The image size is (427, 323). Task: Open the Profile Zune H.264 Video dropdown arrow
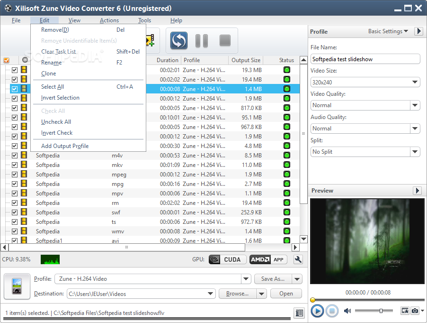click(246, 279)
